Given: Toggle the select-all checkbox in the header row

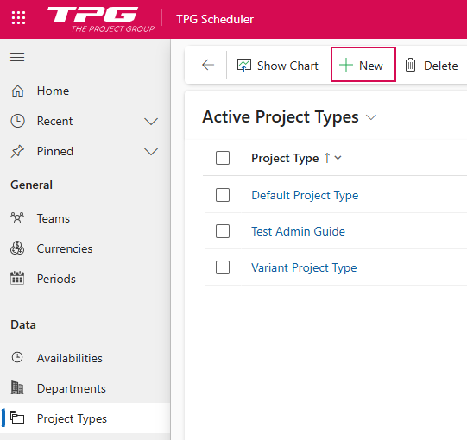Looking at the screenshot, I should click(223, 158).
